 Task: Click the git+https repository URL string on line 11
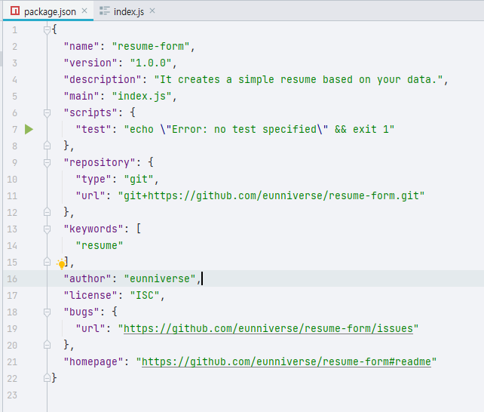271,195
